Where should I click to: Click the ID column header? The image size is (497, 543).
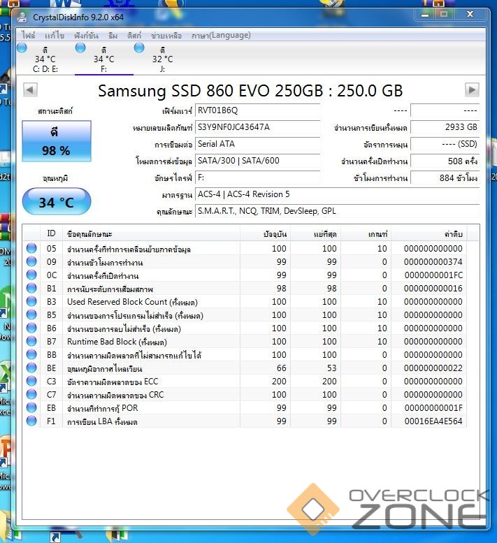pyautogui.click(x=51, y=233)
